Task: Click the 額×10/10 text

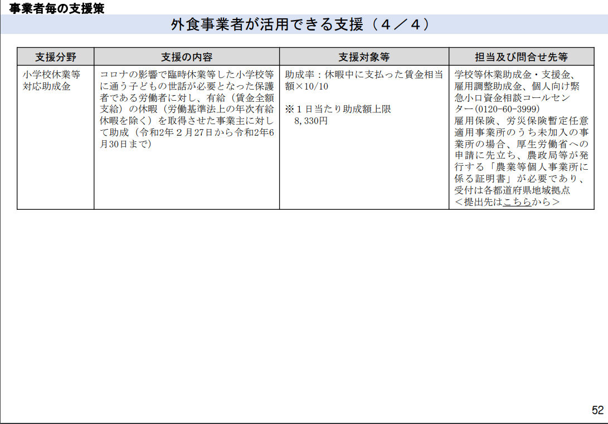Action: tap(307, 86)
